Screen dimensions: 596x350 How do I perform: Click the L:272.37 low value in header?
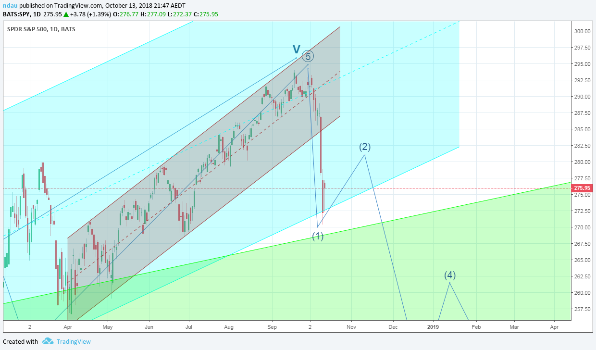[x=180, y=14]
